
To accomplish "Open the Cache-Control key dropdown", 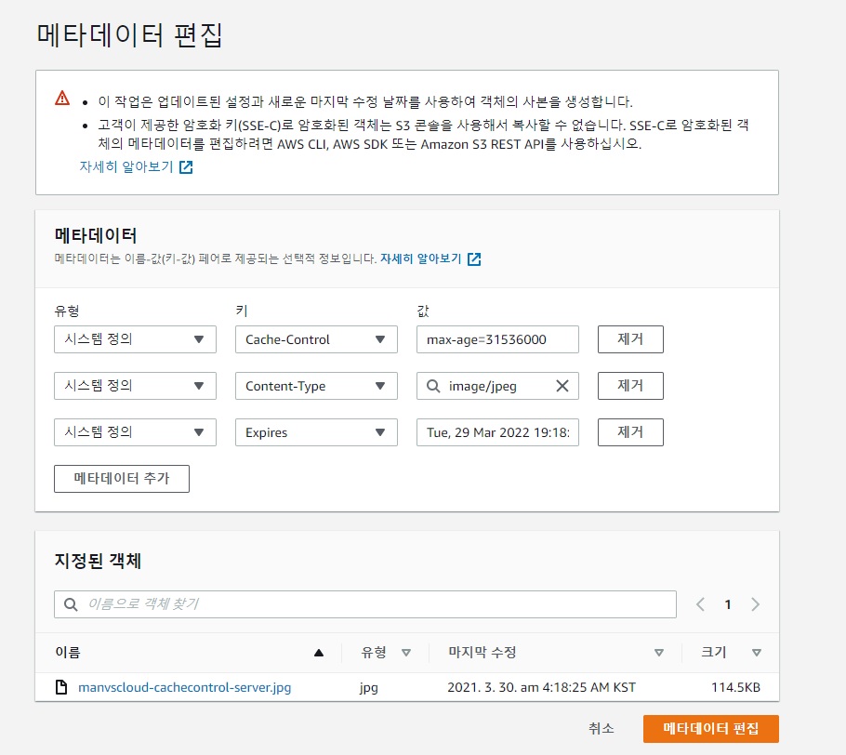I will (x=315, y=339).
